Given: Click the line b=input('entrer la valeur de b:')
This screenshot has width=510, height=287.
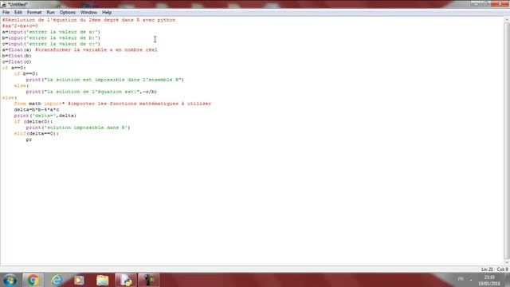Looking at the screenshot, I should [51, 38].
